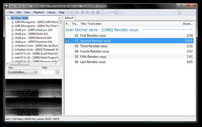Viewport: 202px width, 127px height.
Task: Expand A Perfect Circle [2003] Thirteenth Step node
Action: pos(12,50)
